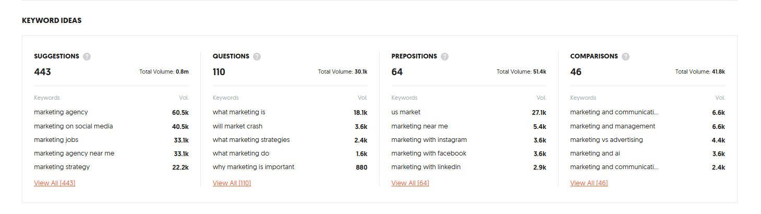
Task: Choose 'marketing with linkedin' keyword
Action: tap(426, 167)
